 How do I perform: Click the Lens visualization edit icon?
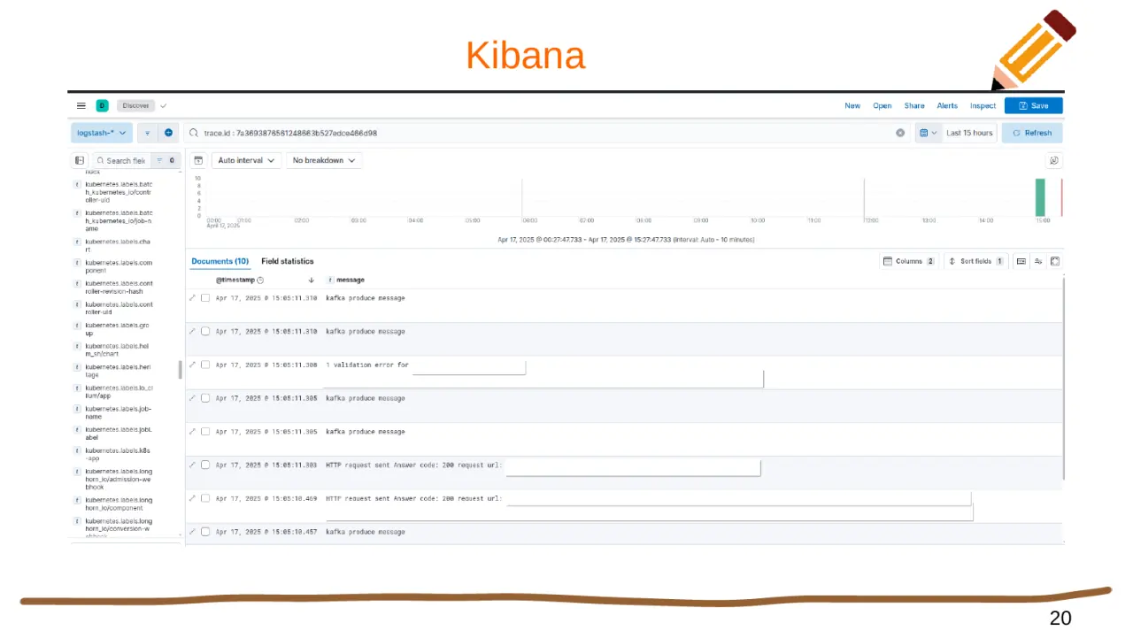point(1054,160)
